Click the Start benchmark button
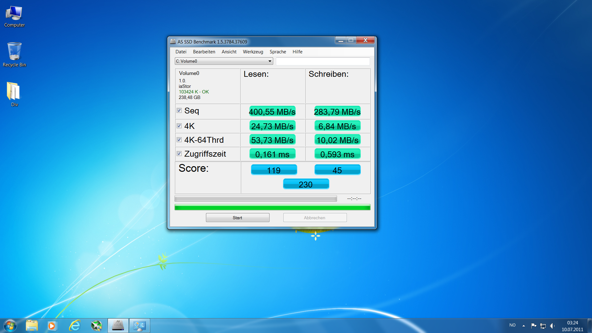 click(x=237, y=218)
